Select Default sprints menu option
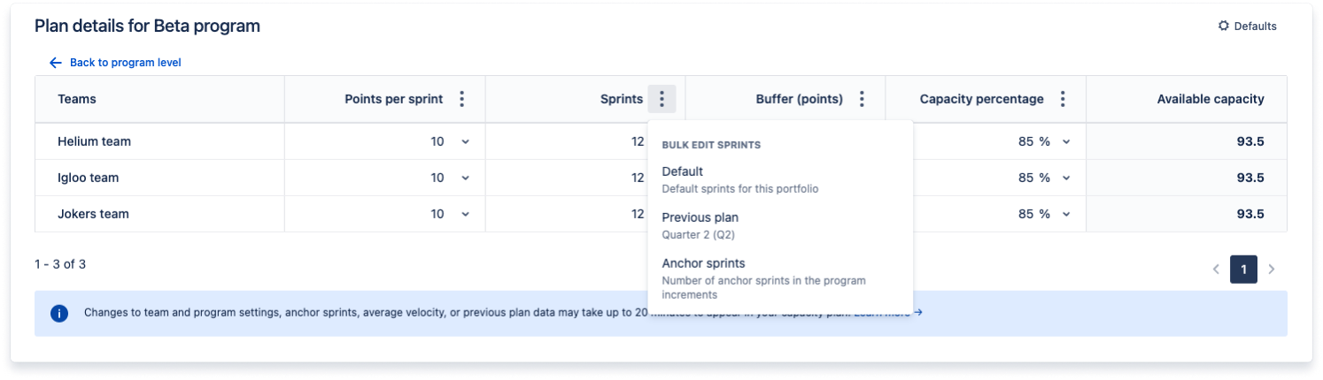 pyautogui.click(x=683, y=171)
